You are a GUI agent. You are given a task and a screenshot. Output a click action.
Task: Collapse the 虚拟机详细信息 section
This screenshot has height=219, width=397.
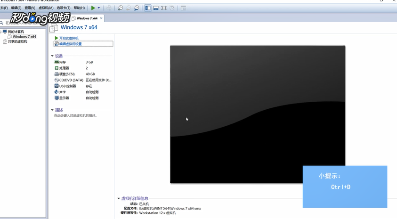coord(119,198)
